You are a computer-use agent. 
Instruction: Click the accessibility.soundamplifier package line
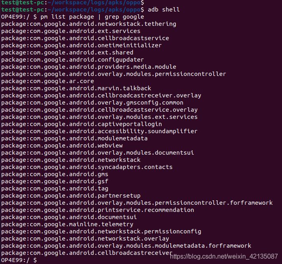[x=99, y=131]
